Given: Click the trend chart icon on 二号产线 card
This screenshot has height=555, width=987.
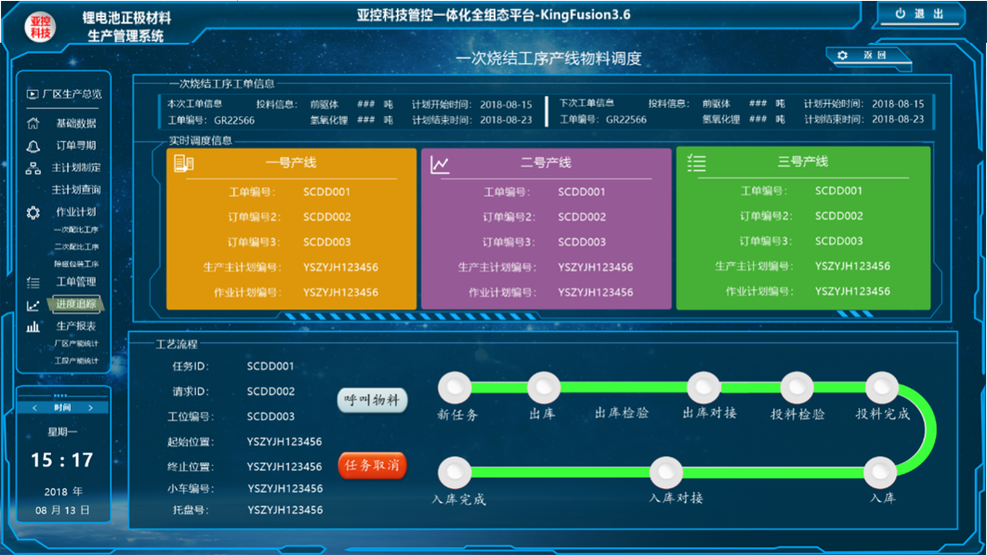Looking at the screenshot, I should pos(440,165).
